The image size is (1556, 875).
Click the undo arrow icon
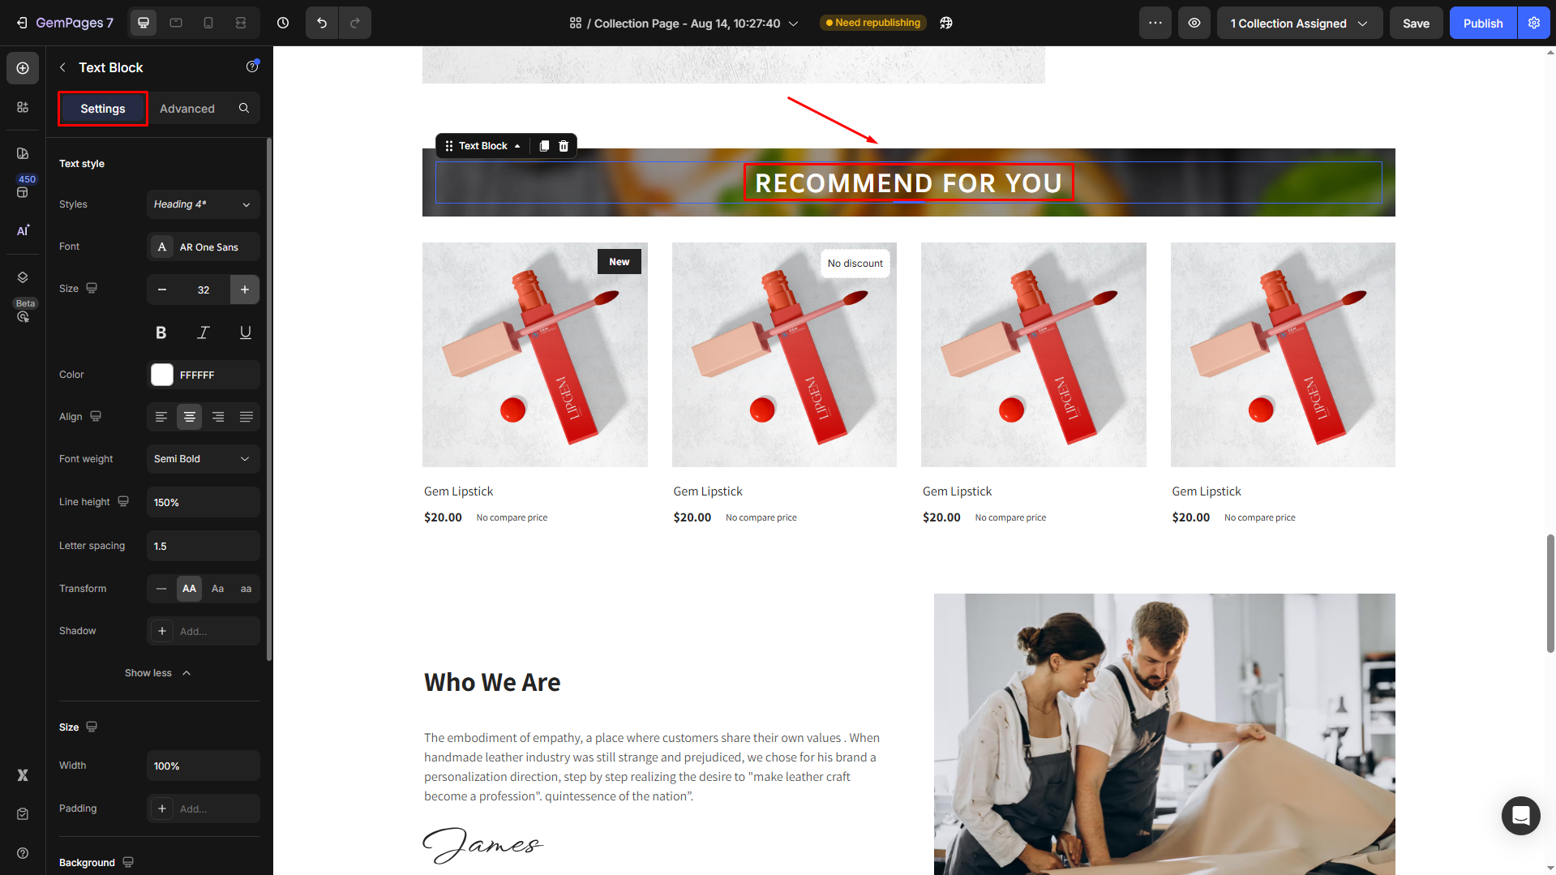coord(322,23)
